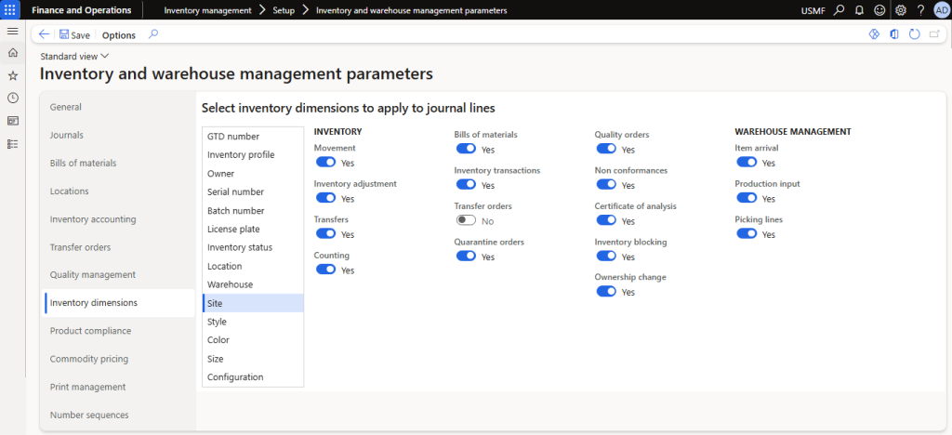The image size is (952, 435).
Task: Enable the Transfer orders toggle
Action: tap(465, 220)
